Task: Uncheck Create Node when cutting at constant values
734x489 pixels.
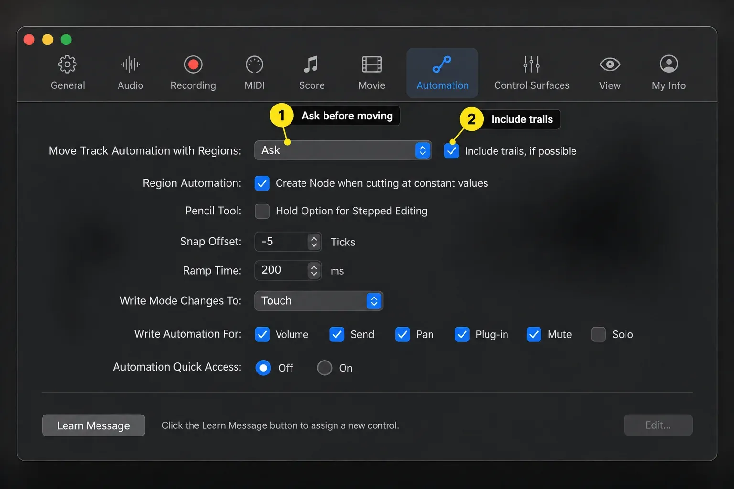Action: click(262, 183)
